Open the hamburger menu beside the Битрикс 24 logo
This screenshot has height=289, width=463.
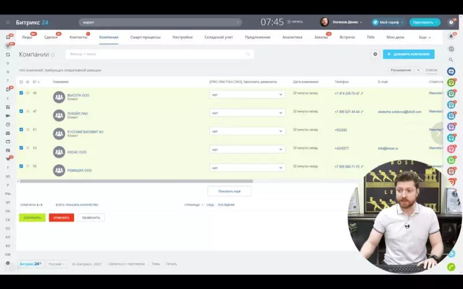pos(8,23)
